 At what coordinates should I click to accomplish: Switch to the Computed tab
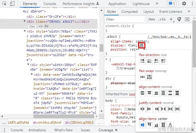click(129, 12)
